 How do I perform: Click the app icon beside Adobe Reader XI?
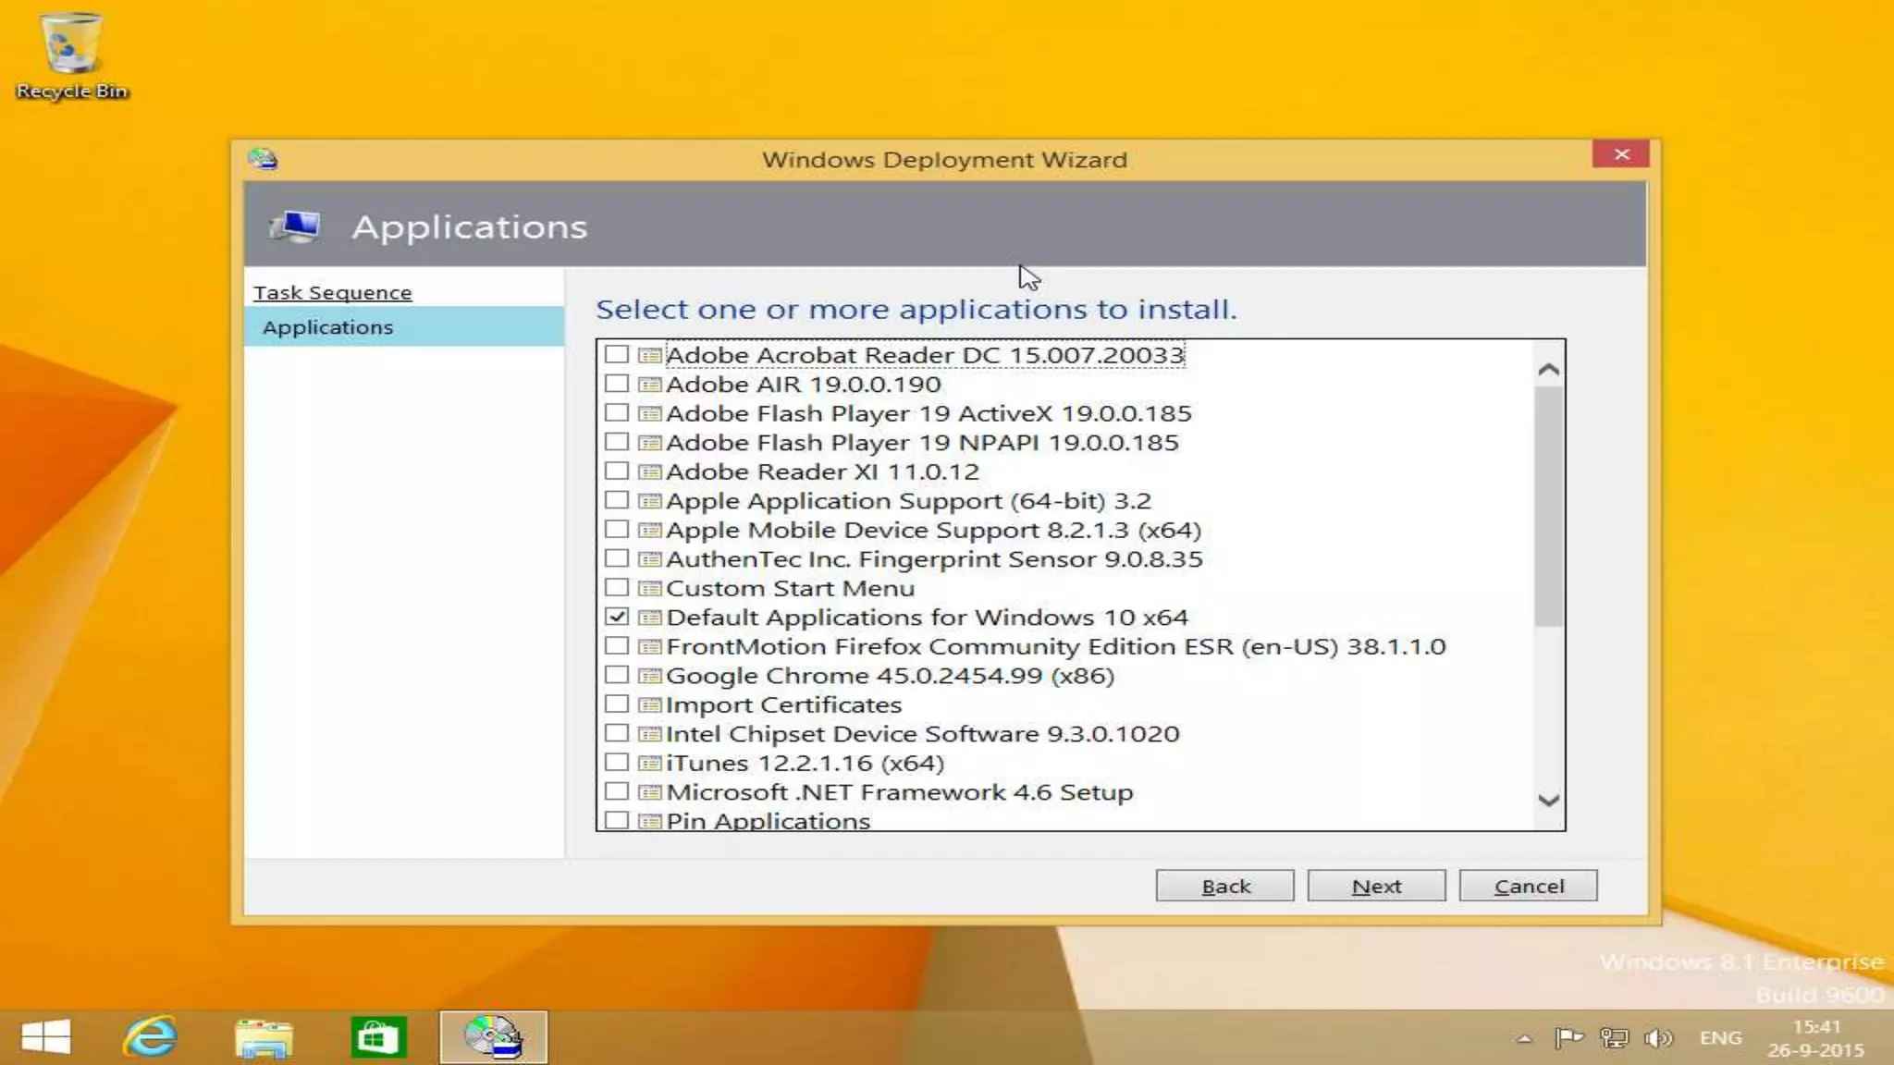pyautogui.click(x=650, y=471)
